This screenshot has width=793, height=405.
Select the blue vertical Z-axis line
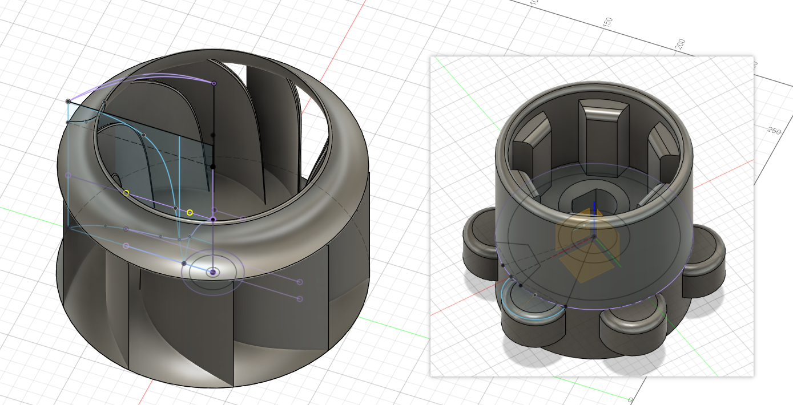click(594, 211)
